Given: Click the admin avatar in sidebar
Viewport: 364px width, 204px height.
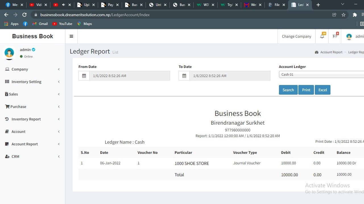Looking at the screenshot, I should 9,53.
